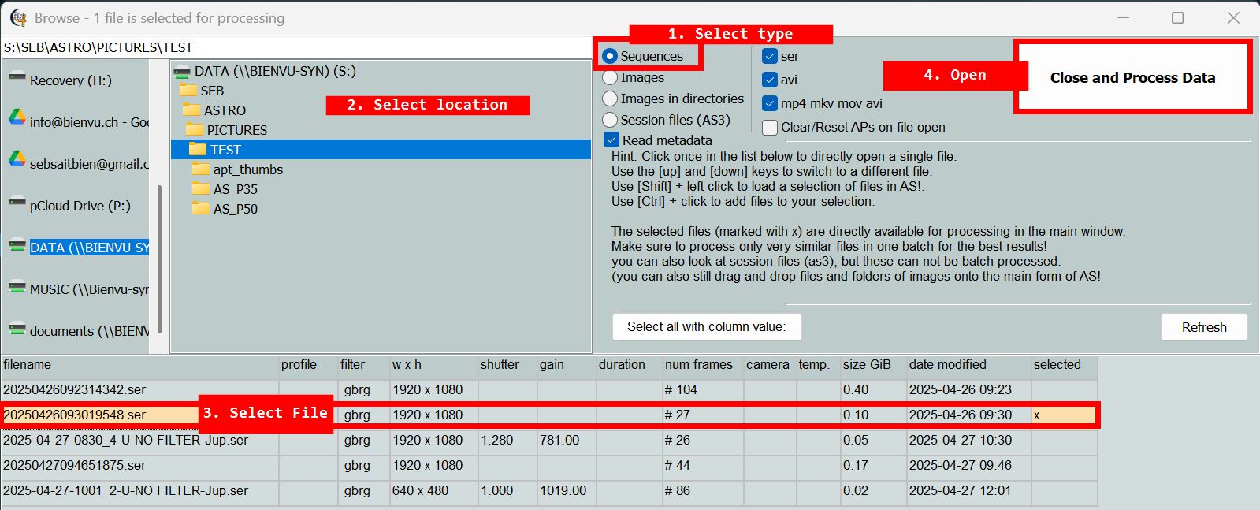The image size is (1260, 510).
Task: Click the Recovery (H:) drive icon
Action: point(17,78)
